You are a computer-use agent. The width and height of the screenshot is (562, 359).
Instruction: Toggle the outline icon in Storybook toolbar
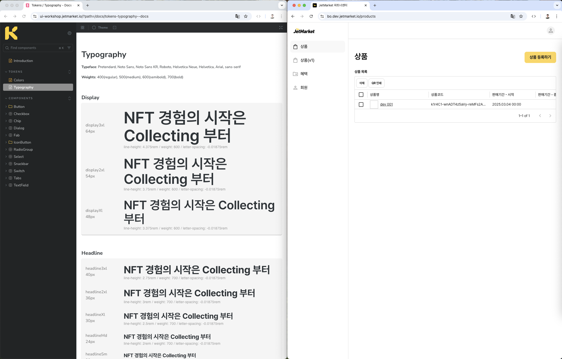point(115,28)
